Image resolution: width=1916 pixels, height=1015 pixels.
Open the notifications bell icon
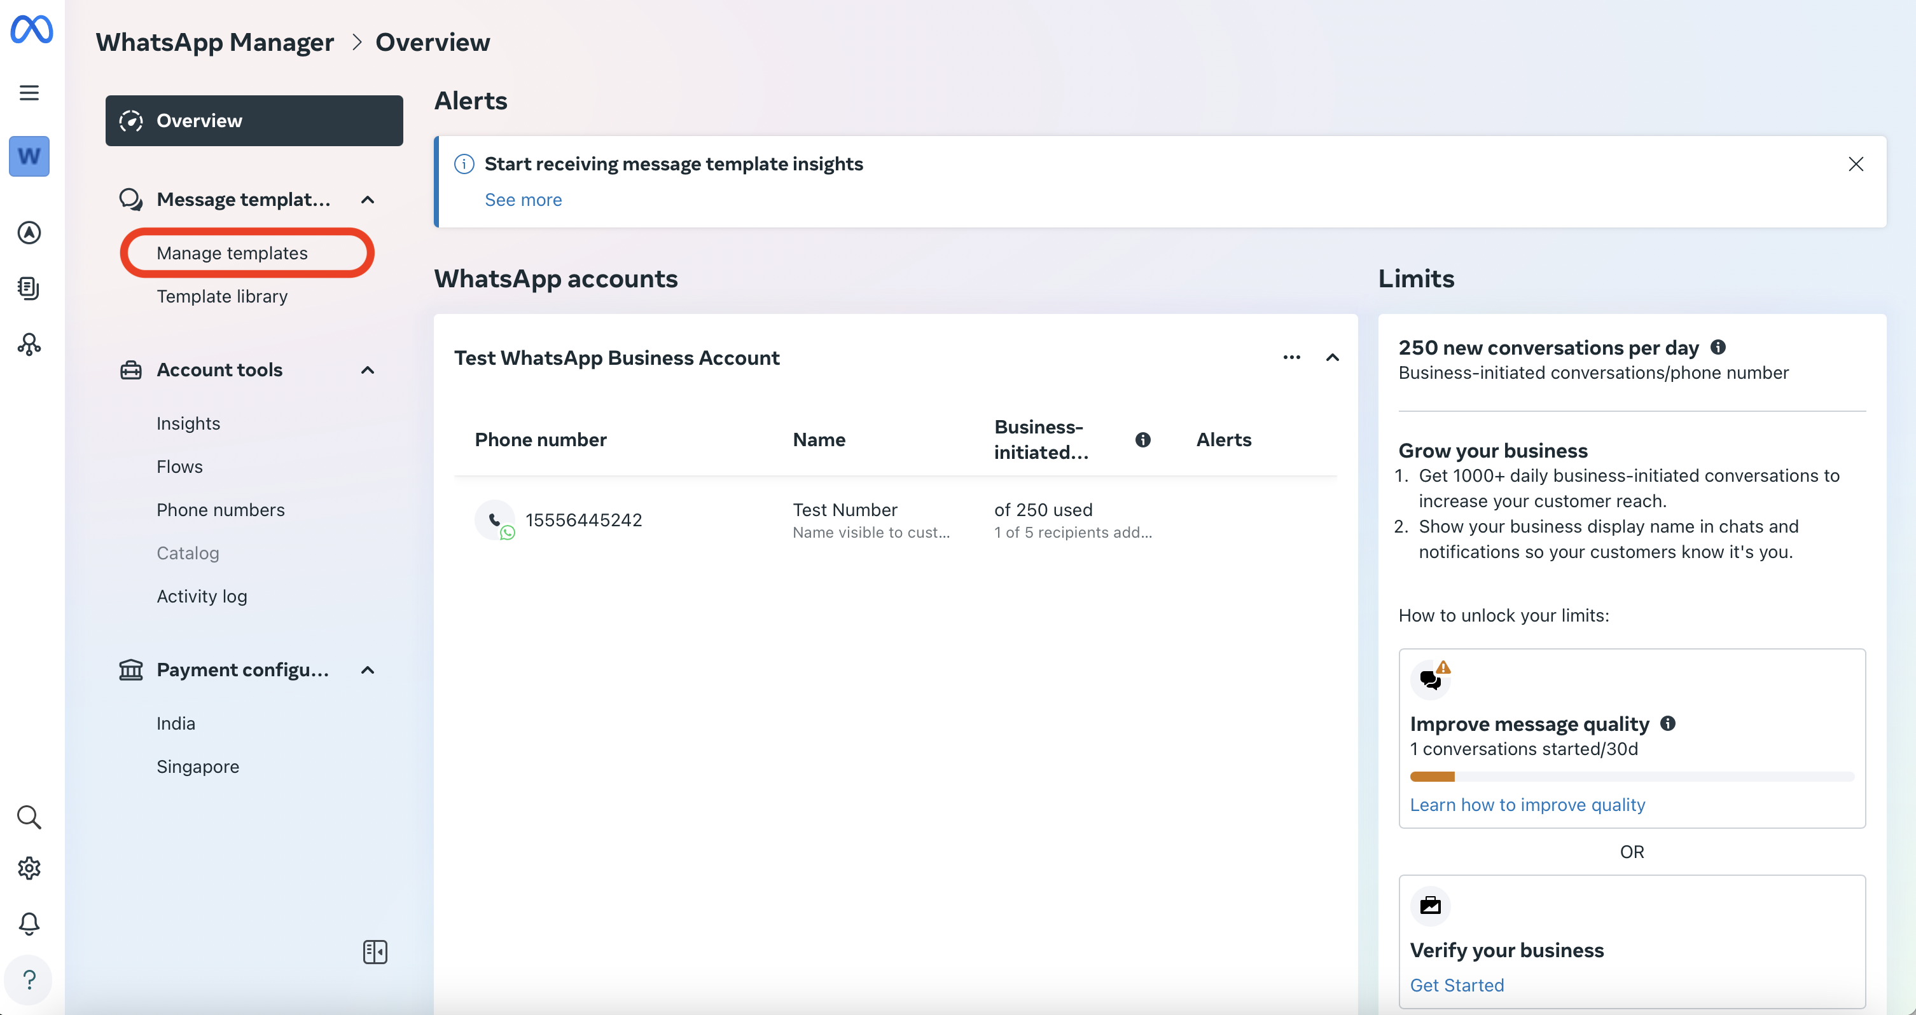point(29,923)
